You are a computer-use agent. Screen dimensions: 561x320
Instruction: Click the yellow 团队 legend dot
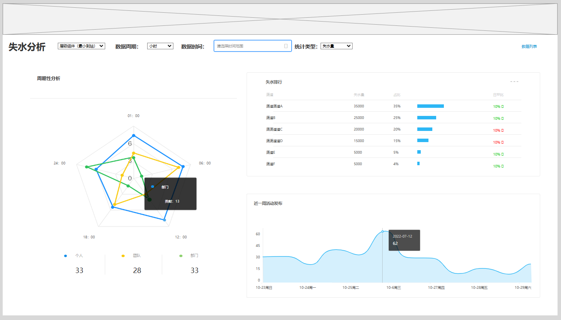123,256
